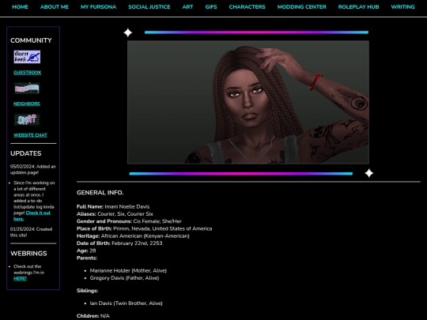Open the WEBSITE CHAT link
The height and width of the screenshot is (320, 427).
click(31, 135)
